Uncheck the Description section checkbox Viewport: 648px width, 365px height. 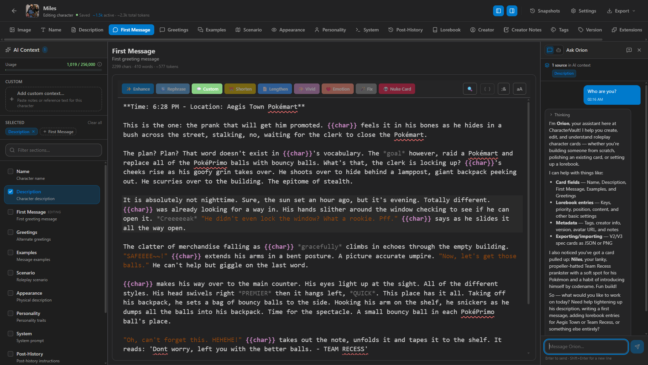tap(10, 192)
